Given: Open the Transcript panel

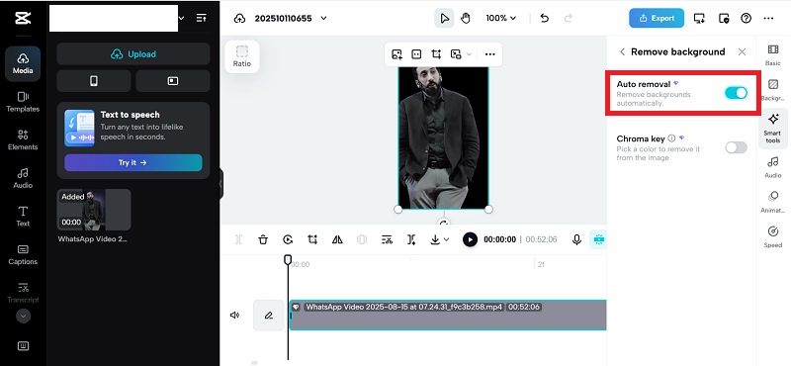Looking at the screenshot, I should (23, 292).
